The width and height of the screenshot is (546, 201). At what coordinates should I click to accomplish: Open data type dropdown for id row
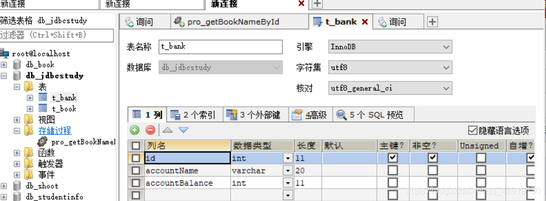pos(288,158)
